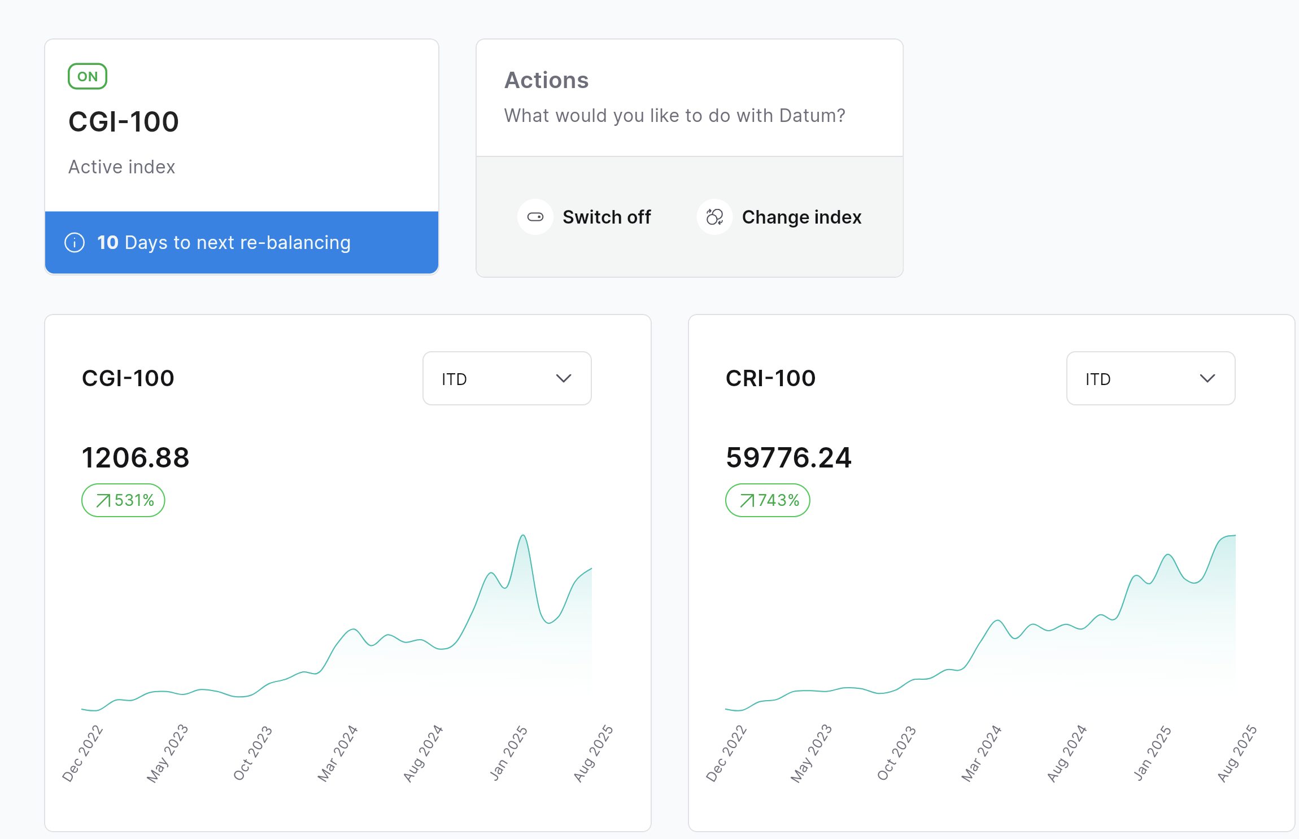Click the Switch off toggle icon
Viewport: 1299px width, 839px height.
(535, 217)
